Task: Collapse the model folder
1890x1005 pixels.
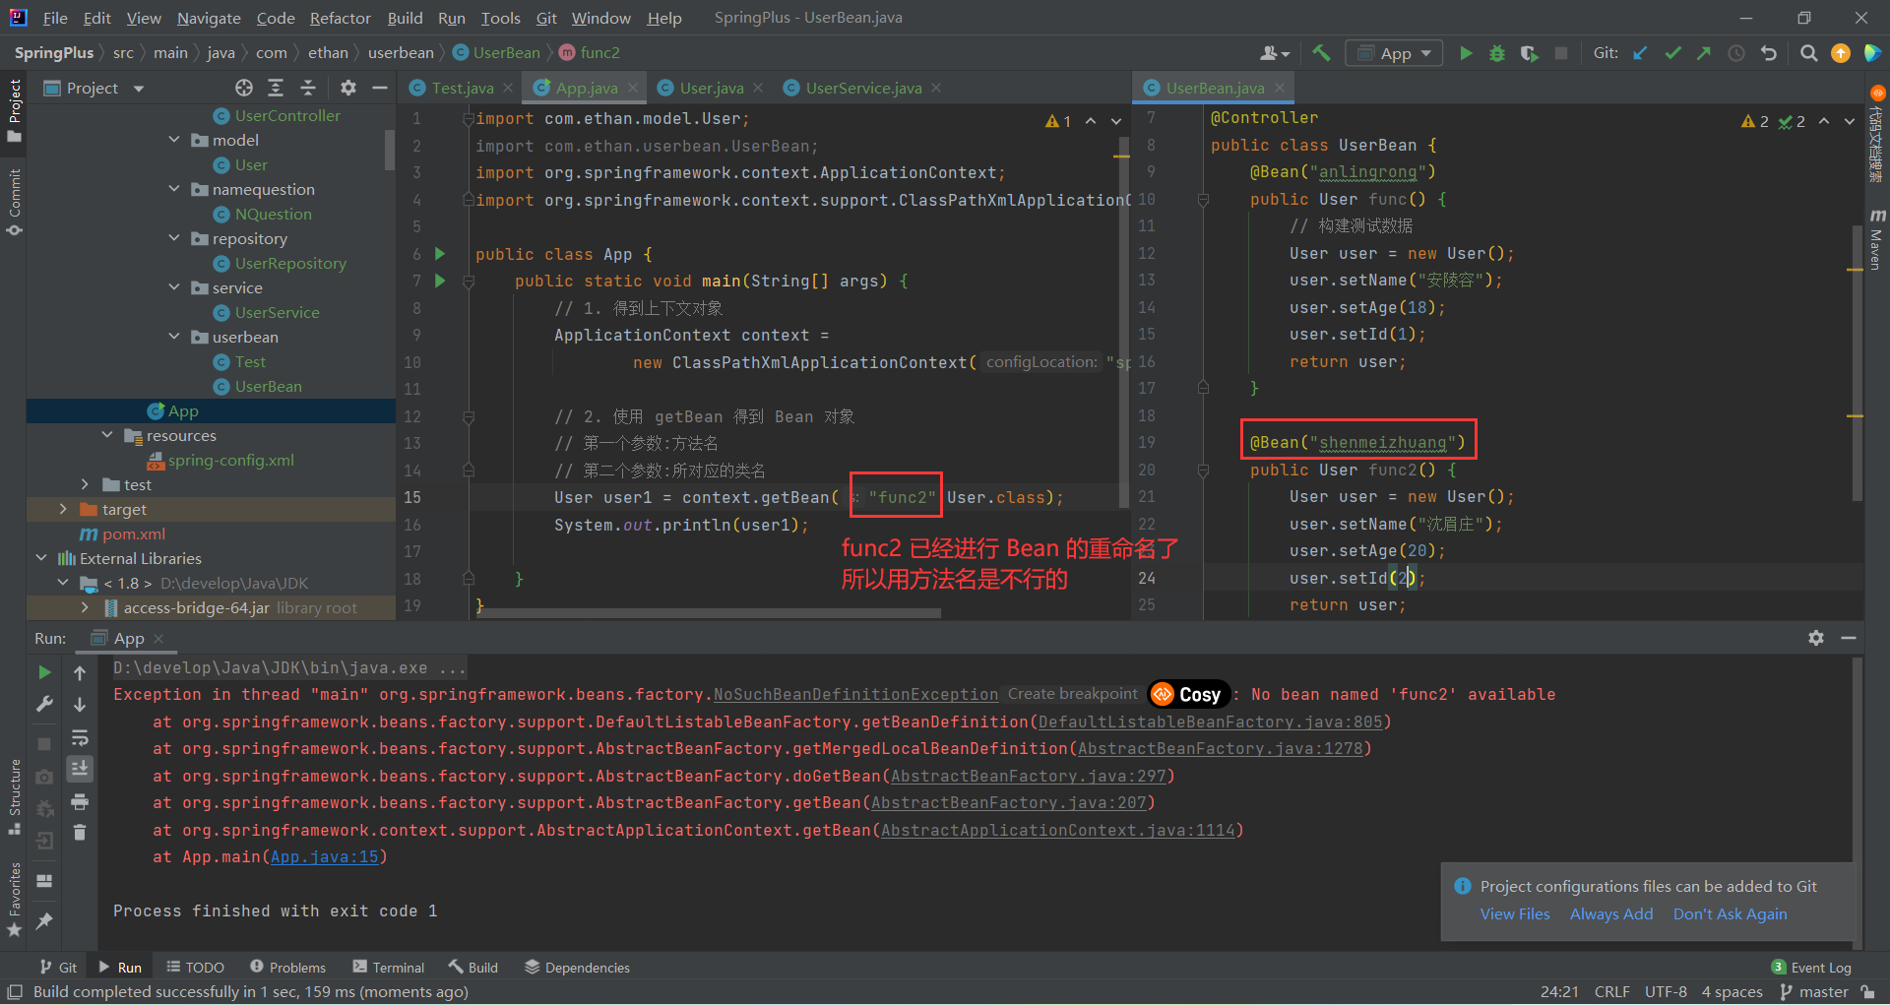Action: click(174, 140)
